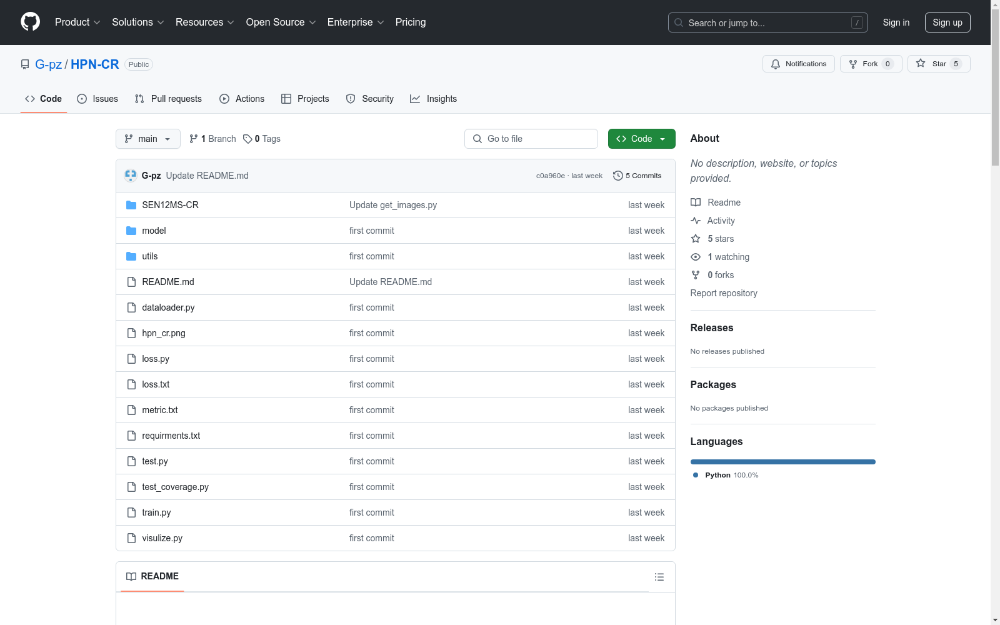1000x625 pixels.
Task: Click the Go to file field
Action: (531, 139)
